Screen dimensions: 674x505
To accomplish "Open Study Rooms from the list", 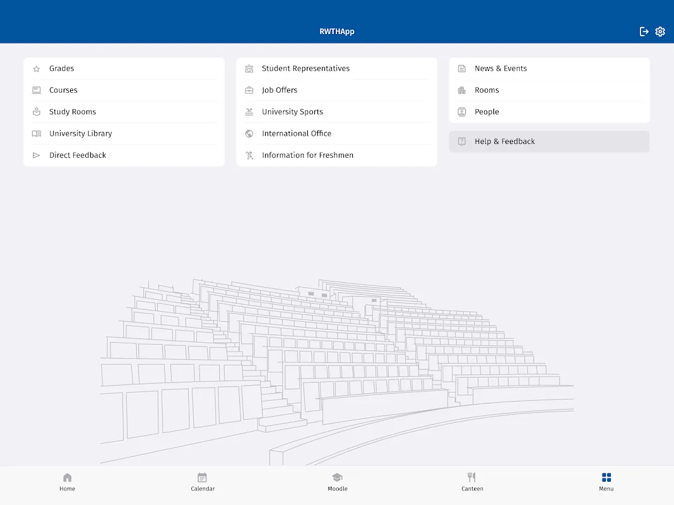I will click(73, 112).
